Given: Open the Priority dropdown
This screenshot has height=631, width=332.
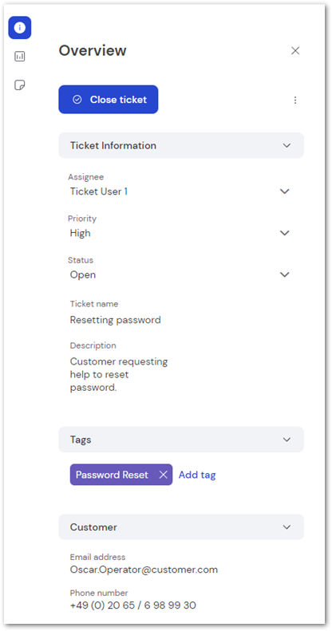Looking at the screenshot, I should pos(180,233).
